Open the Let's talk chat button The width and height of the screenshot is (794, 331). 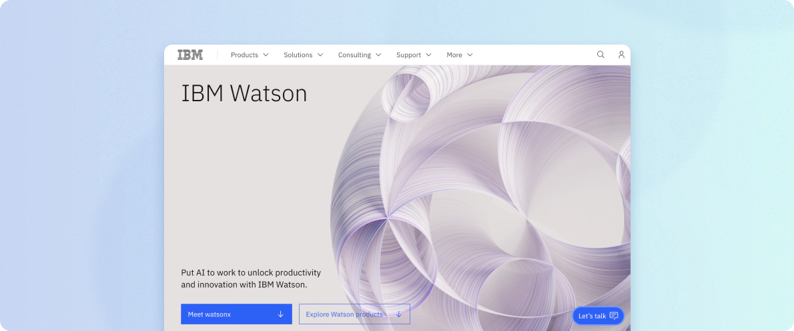click(x=598, y=316)
